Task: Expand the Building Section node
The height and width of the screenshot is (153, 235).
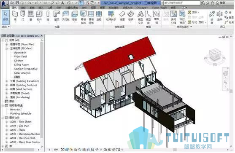Action: [x=7, y=85]
